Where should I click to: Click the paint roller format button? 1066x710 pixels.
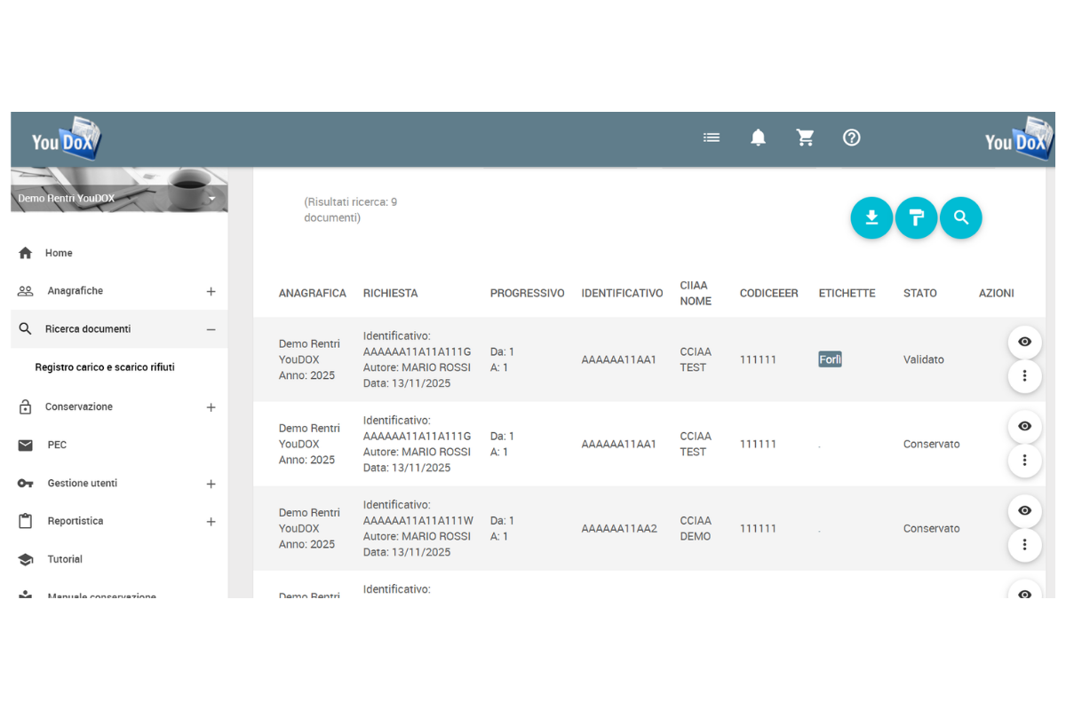[x=916, y=217]
